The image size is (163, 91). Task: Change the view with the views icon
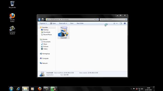pos(114,23)
